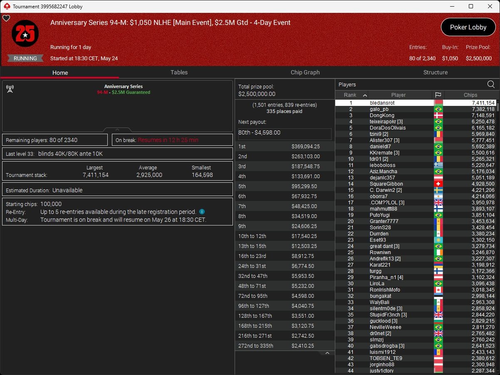
Task: Open the Chip Graph tab
Action: click(x=305, y=72)
